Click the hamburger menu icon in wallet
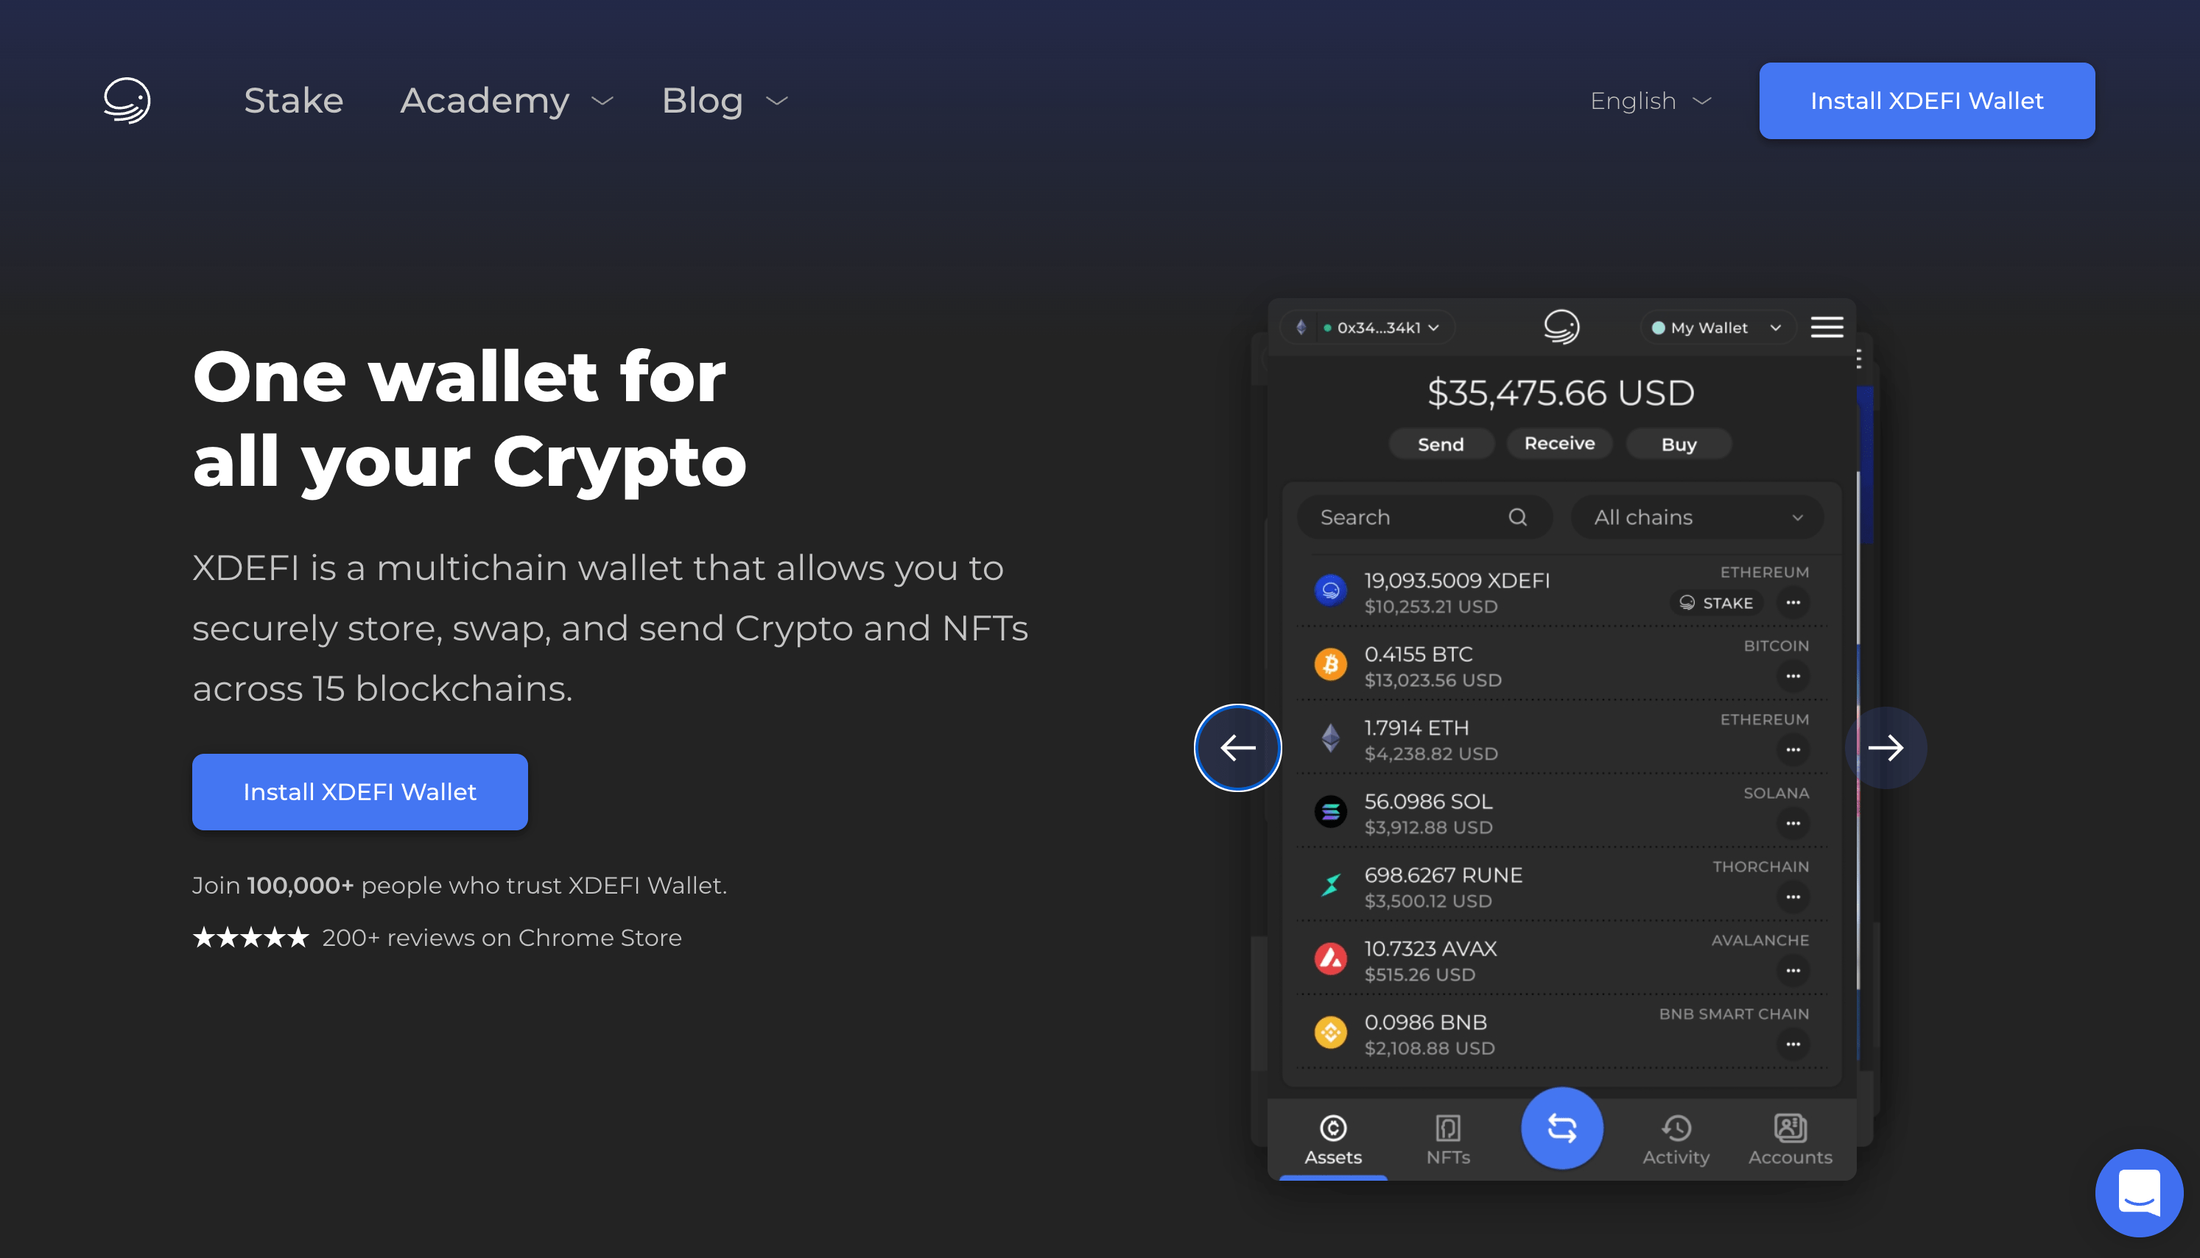This screenshot has width=2200, height=1258. [x=1827, y=326]
